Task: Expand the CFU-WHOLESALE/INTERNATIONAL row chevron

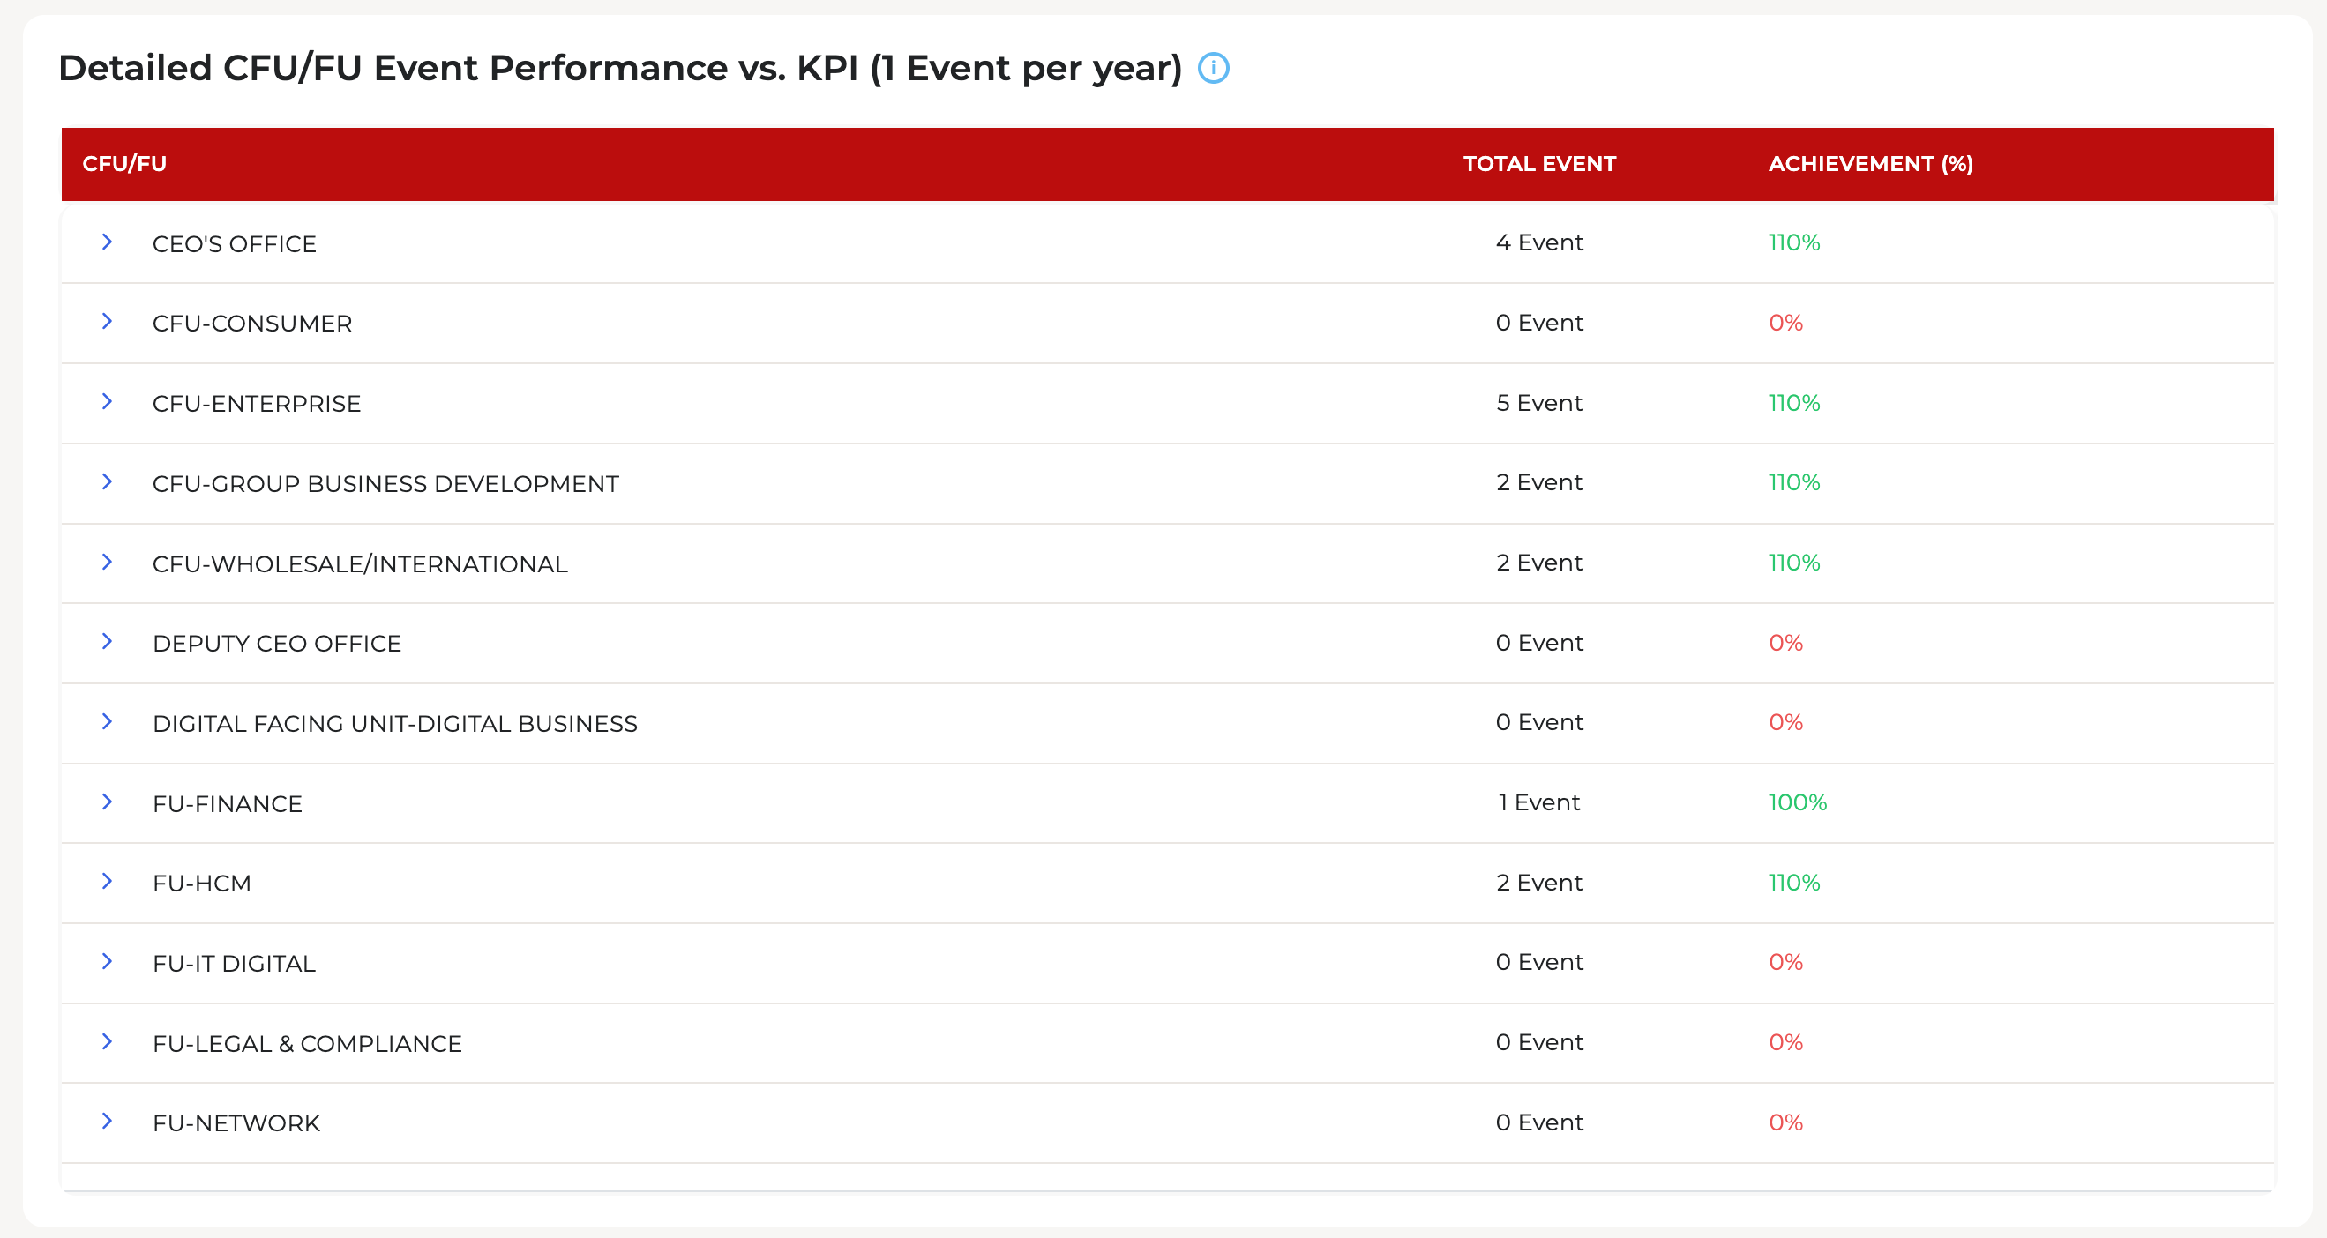Action: click(x=107, y=563)
